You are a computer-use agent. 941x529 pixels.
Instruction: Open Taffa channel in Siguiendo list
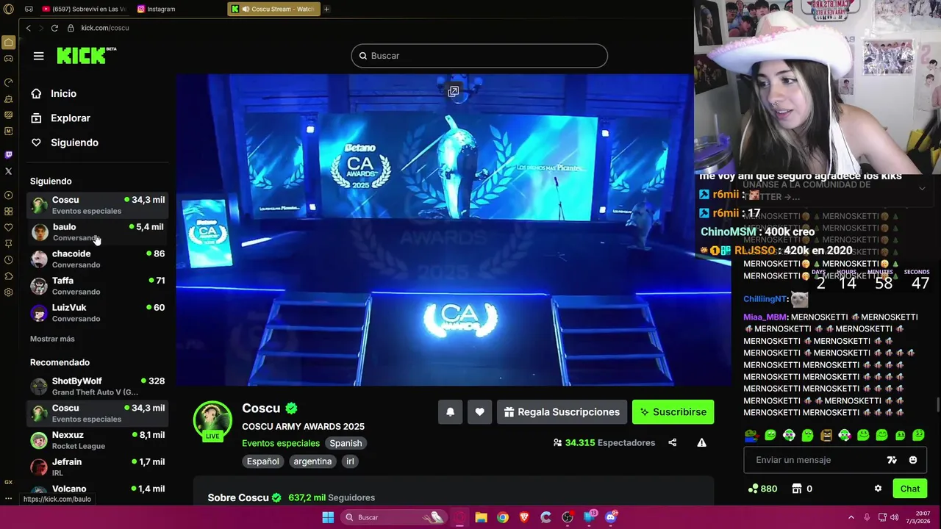pyautogui.click(x=97, y=286)
